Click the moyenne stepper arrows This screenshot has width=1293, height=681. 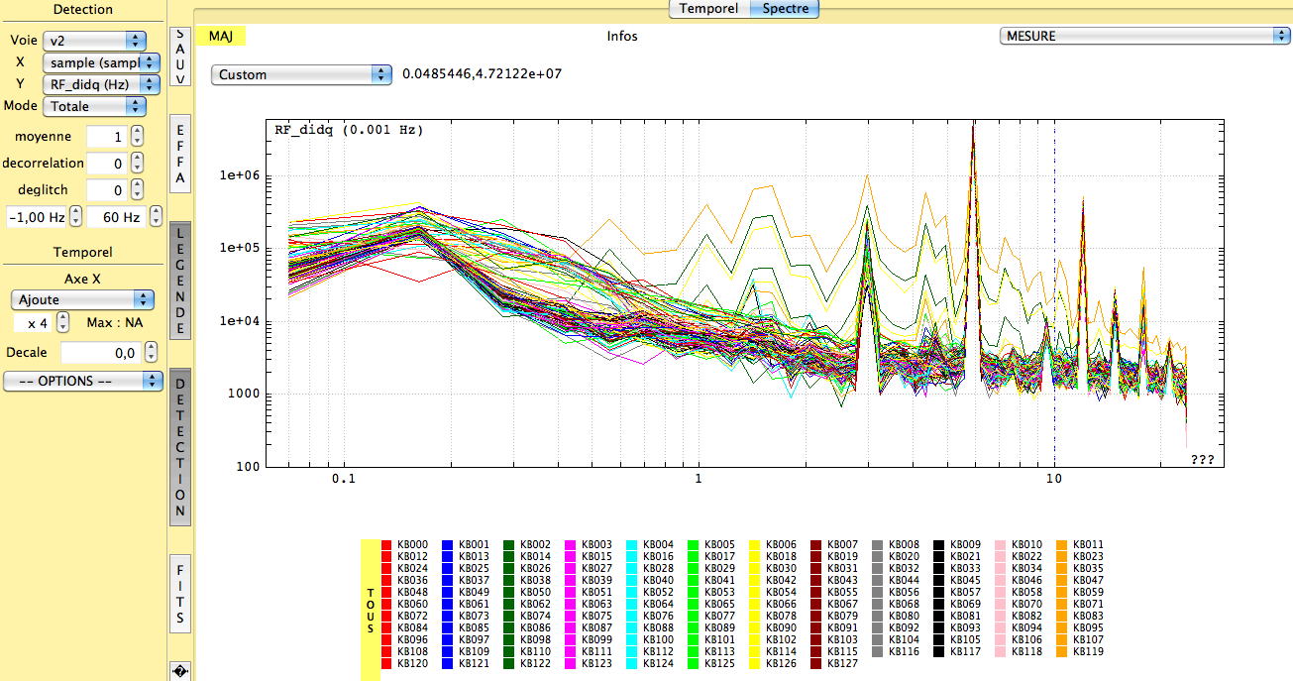138,137
